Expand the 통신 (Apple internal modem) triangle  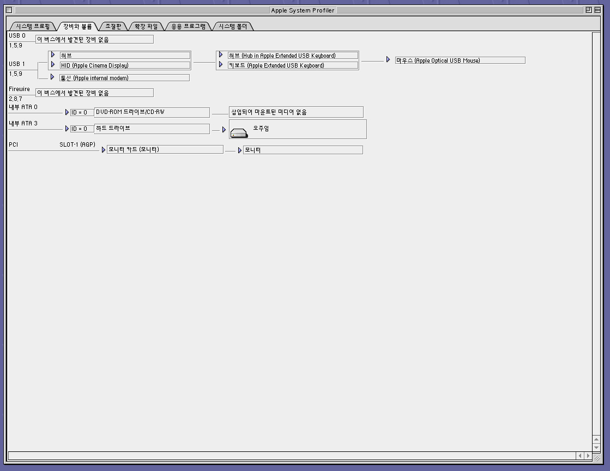pyautogui.click(x=52, y=77)
